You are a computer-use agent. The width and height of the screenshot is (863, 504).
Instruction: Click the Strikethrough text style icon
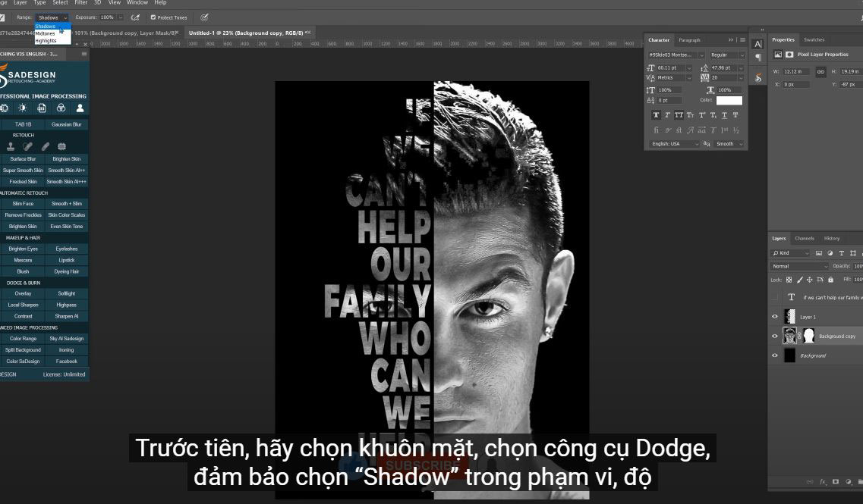pyautogui.click(x=735, y=115)
